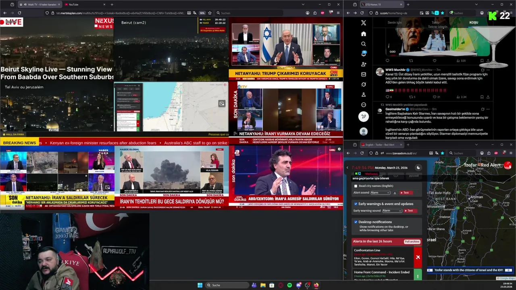
Task: Open tab list dropdown in Tzofar window
Action: [476, 145]
